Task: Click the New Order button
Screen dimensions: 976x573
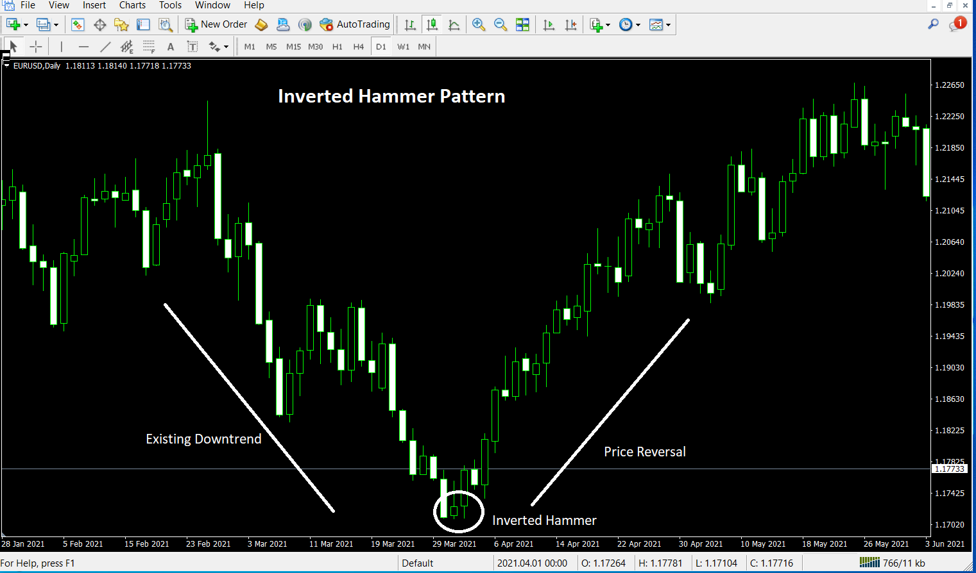Action: (216, 24)
